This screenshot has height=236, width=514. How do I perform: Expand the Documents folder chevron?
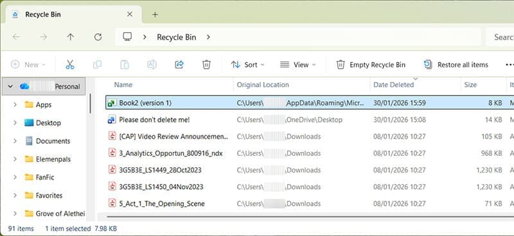(x=15, y=141)
